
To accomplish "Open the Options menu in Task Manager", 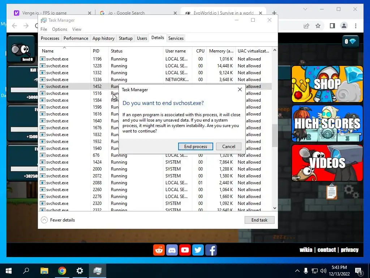I will [60, 29].
